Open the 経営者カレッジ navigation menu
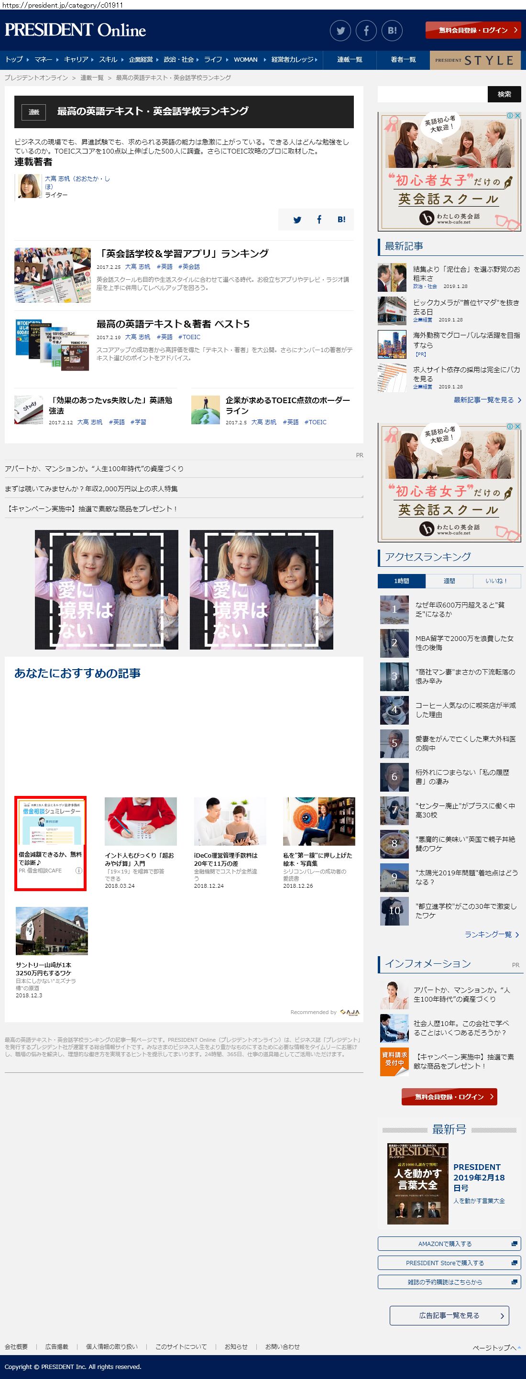This screenshot has width=526, height=1379. (293, 59)
